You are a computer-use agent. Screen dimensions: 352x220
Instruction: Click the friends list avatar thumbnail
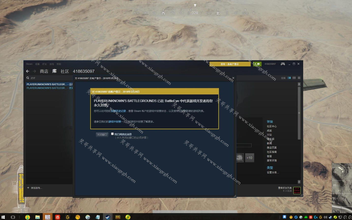pyautogui.click(x=297, y=190)
